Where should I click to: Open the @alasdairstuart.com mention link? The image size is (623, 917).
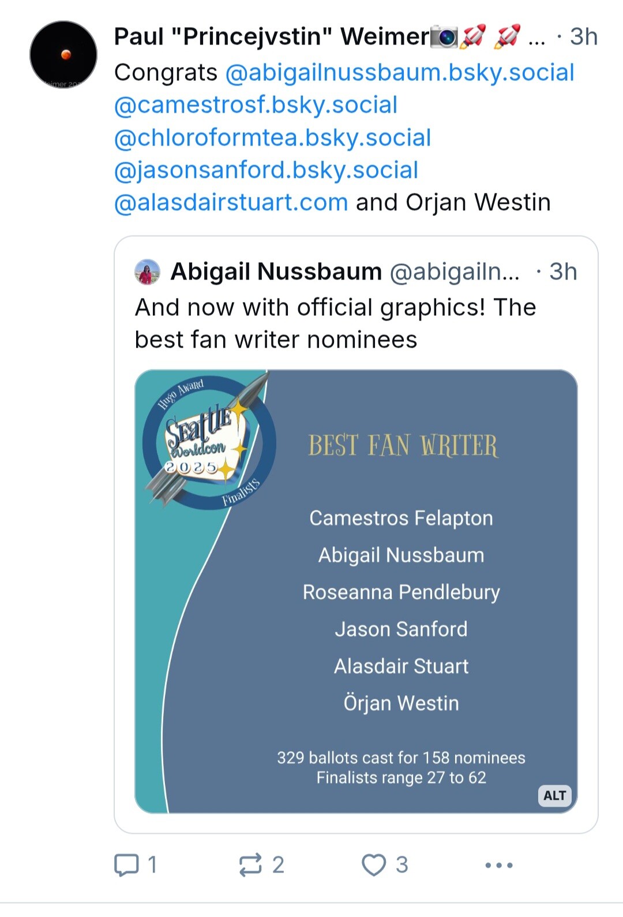(x=231, y=202)
